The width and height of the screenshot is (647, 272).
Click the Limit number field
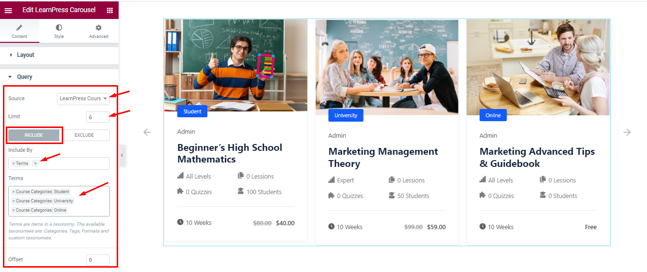pos(98,117)
